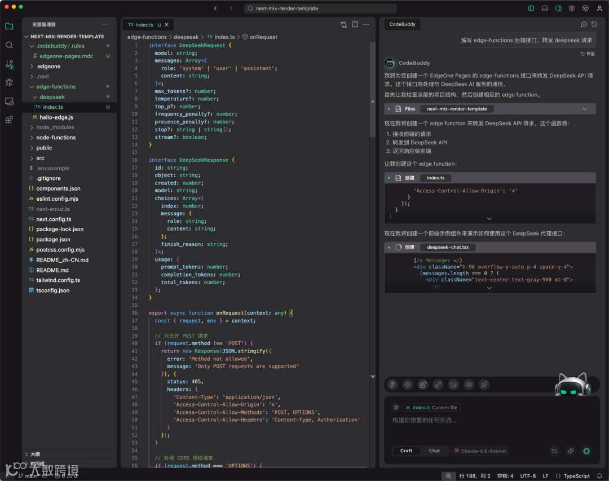Expand the node-functions folder
The image size is (609, 481).
click(x=69, y=138)
